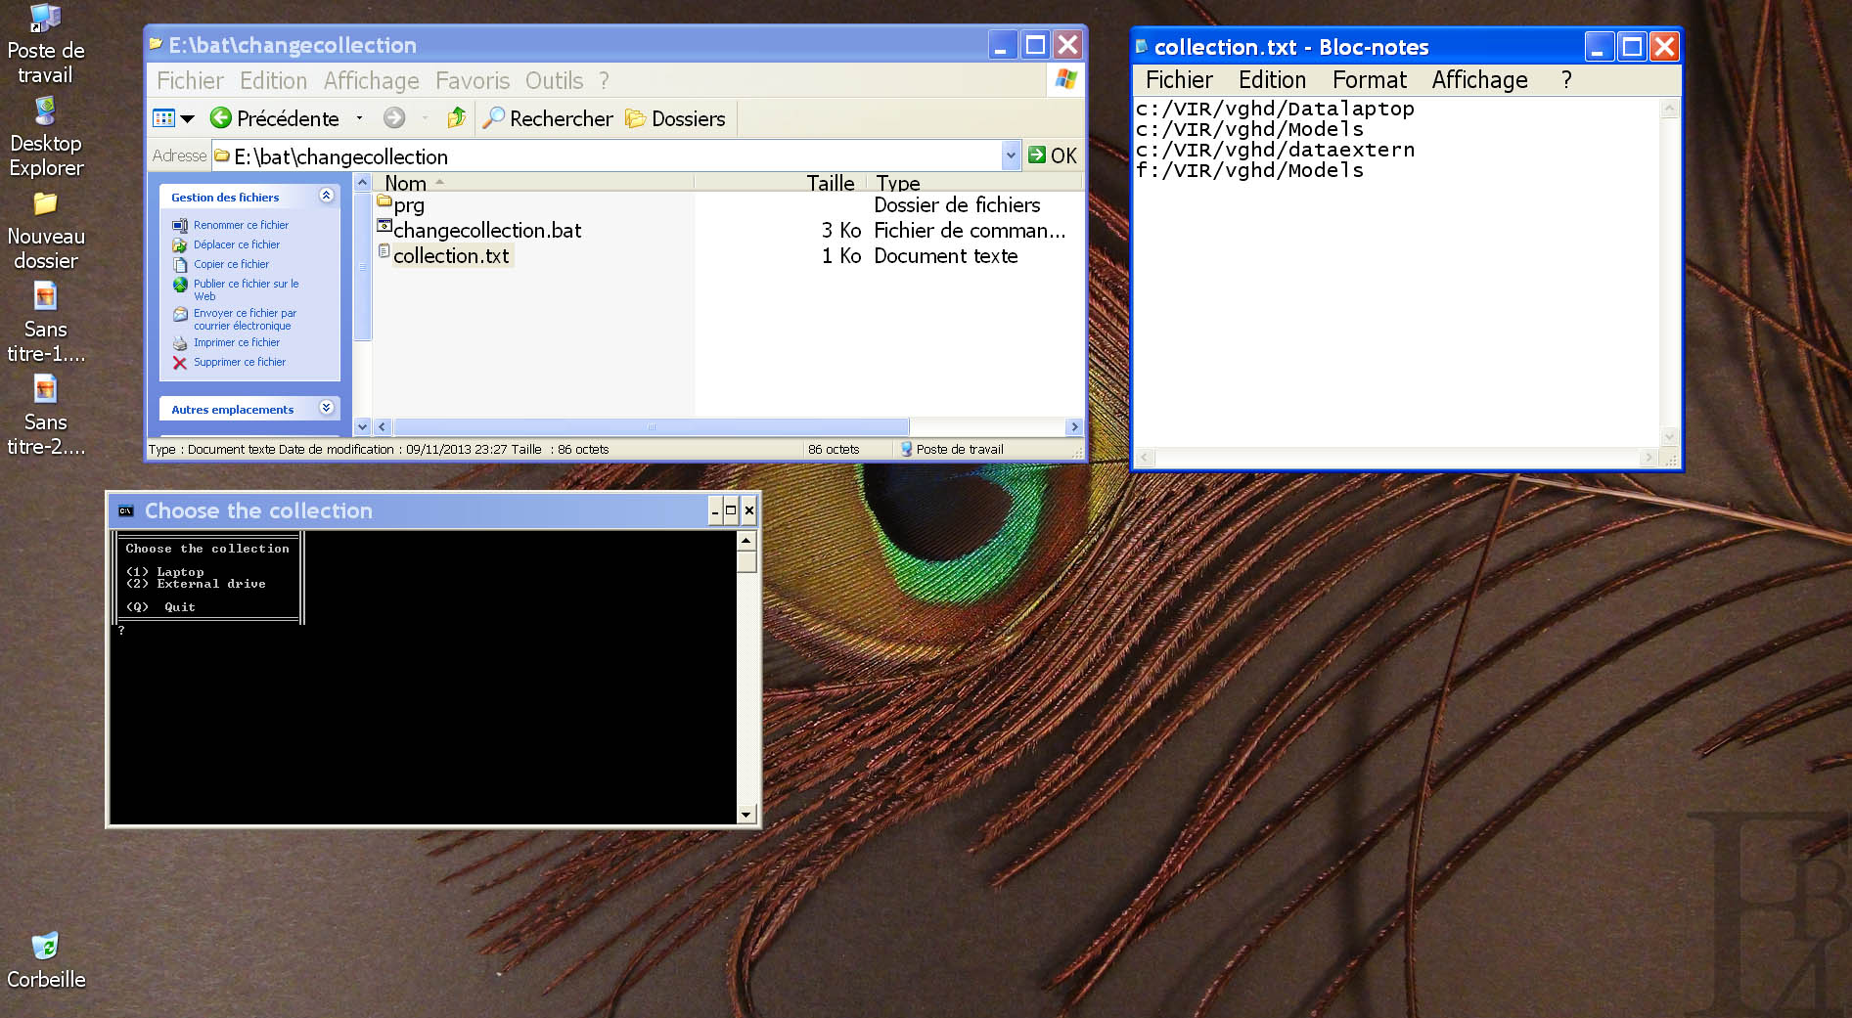Maximize the Choose the collection console window
This screenshot has width=1852, height=1018.
click(x=731, y=510)
